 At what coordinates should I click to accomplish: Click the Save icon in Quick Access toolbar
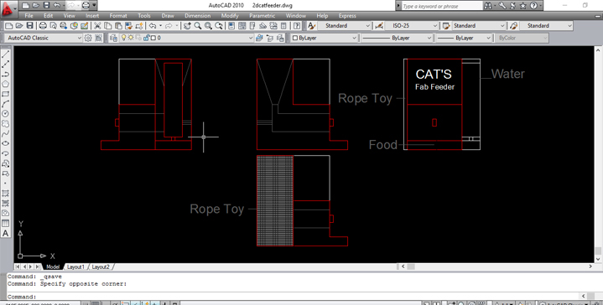(x=46, y=5)
